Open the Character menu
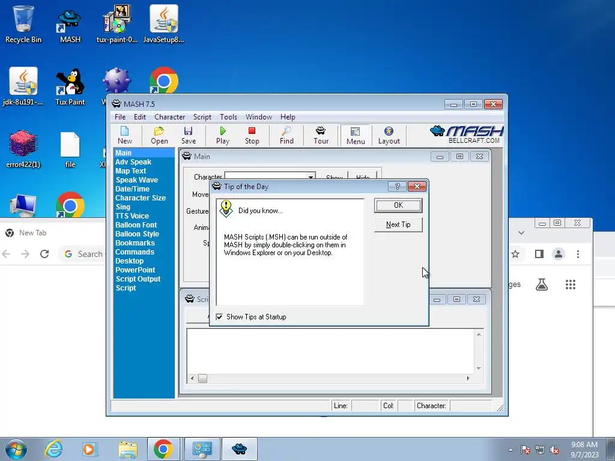This screenshot has height=461, width=615. [169, 117]
